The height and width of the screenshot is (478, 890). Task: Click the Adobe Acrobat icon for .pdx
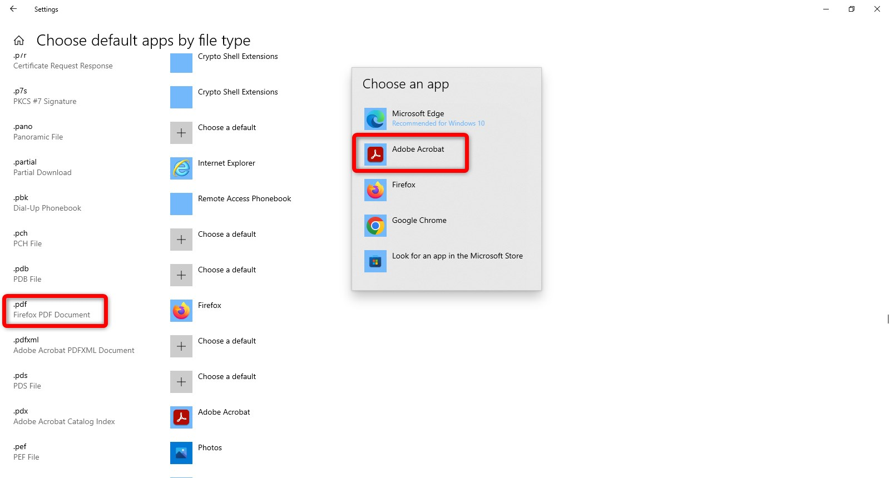(181, 417)
